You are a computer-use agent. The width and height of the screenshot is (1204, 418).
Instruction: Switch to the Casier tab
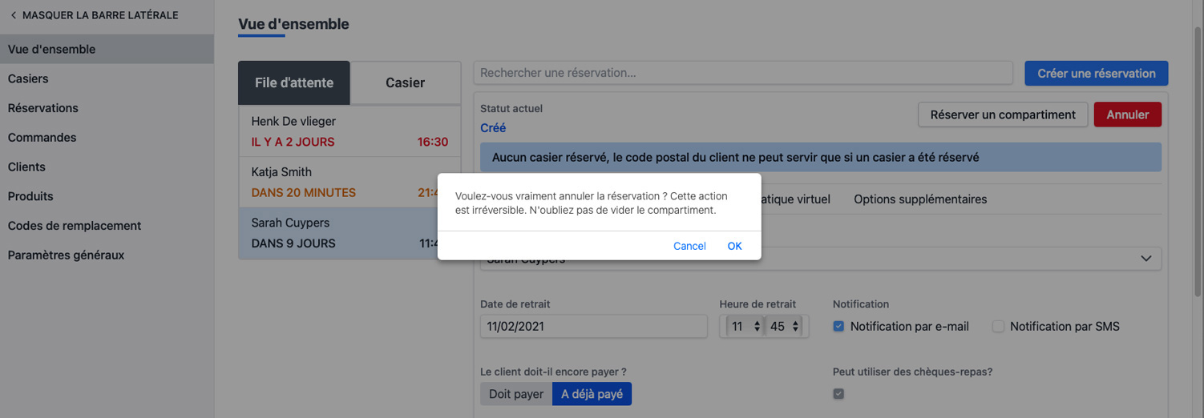coord(405,82)
